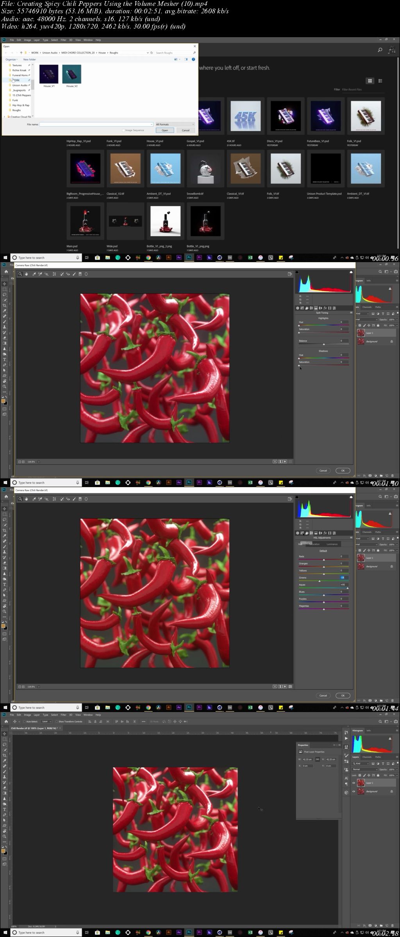This screenshot has height=937, width=400.
Task: Open the 3D cube panel icon in collapsed dock
Action: click(346, 792)
